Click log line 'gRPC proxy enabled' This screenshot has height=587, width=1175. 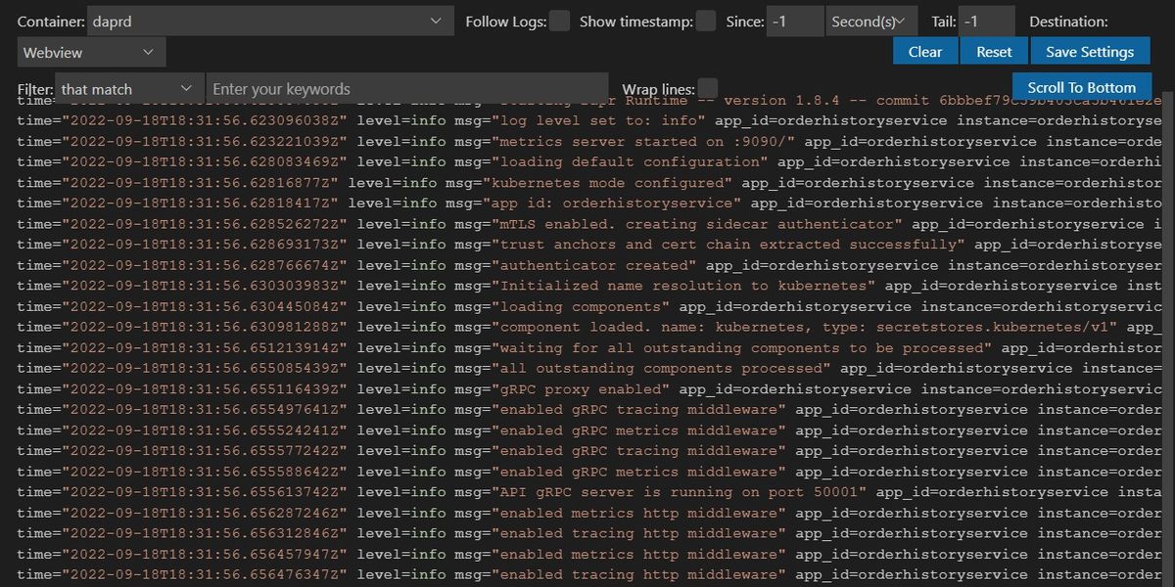(587, 389)
